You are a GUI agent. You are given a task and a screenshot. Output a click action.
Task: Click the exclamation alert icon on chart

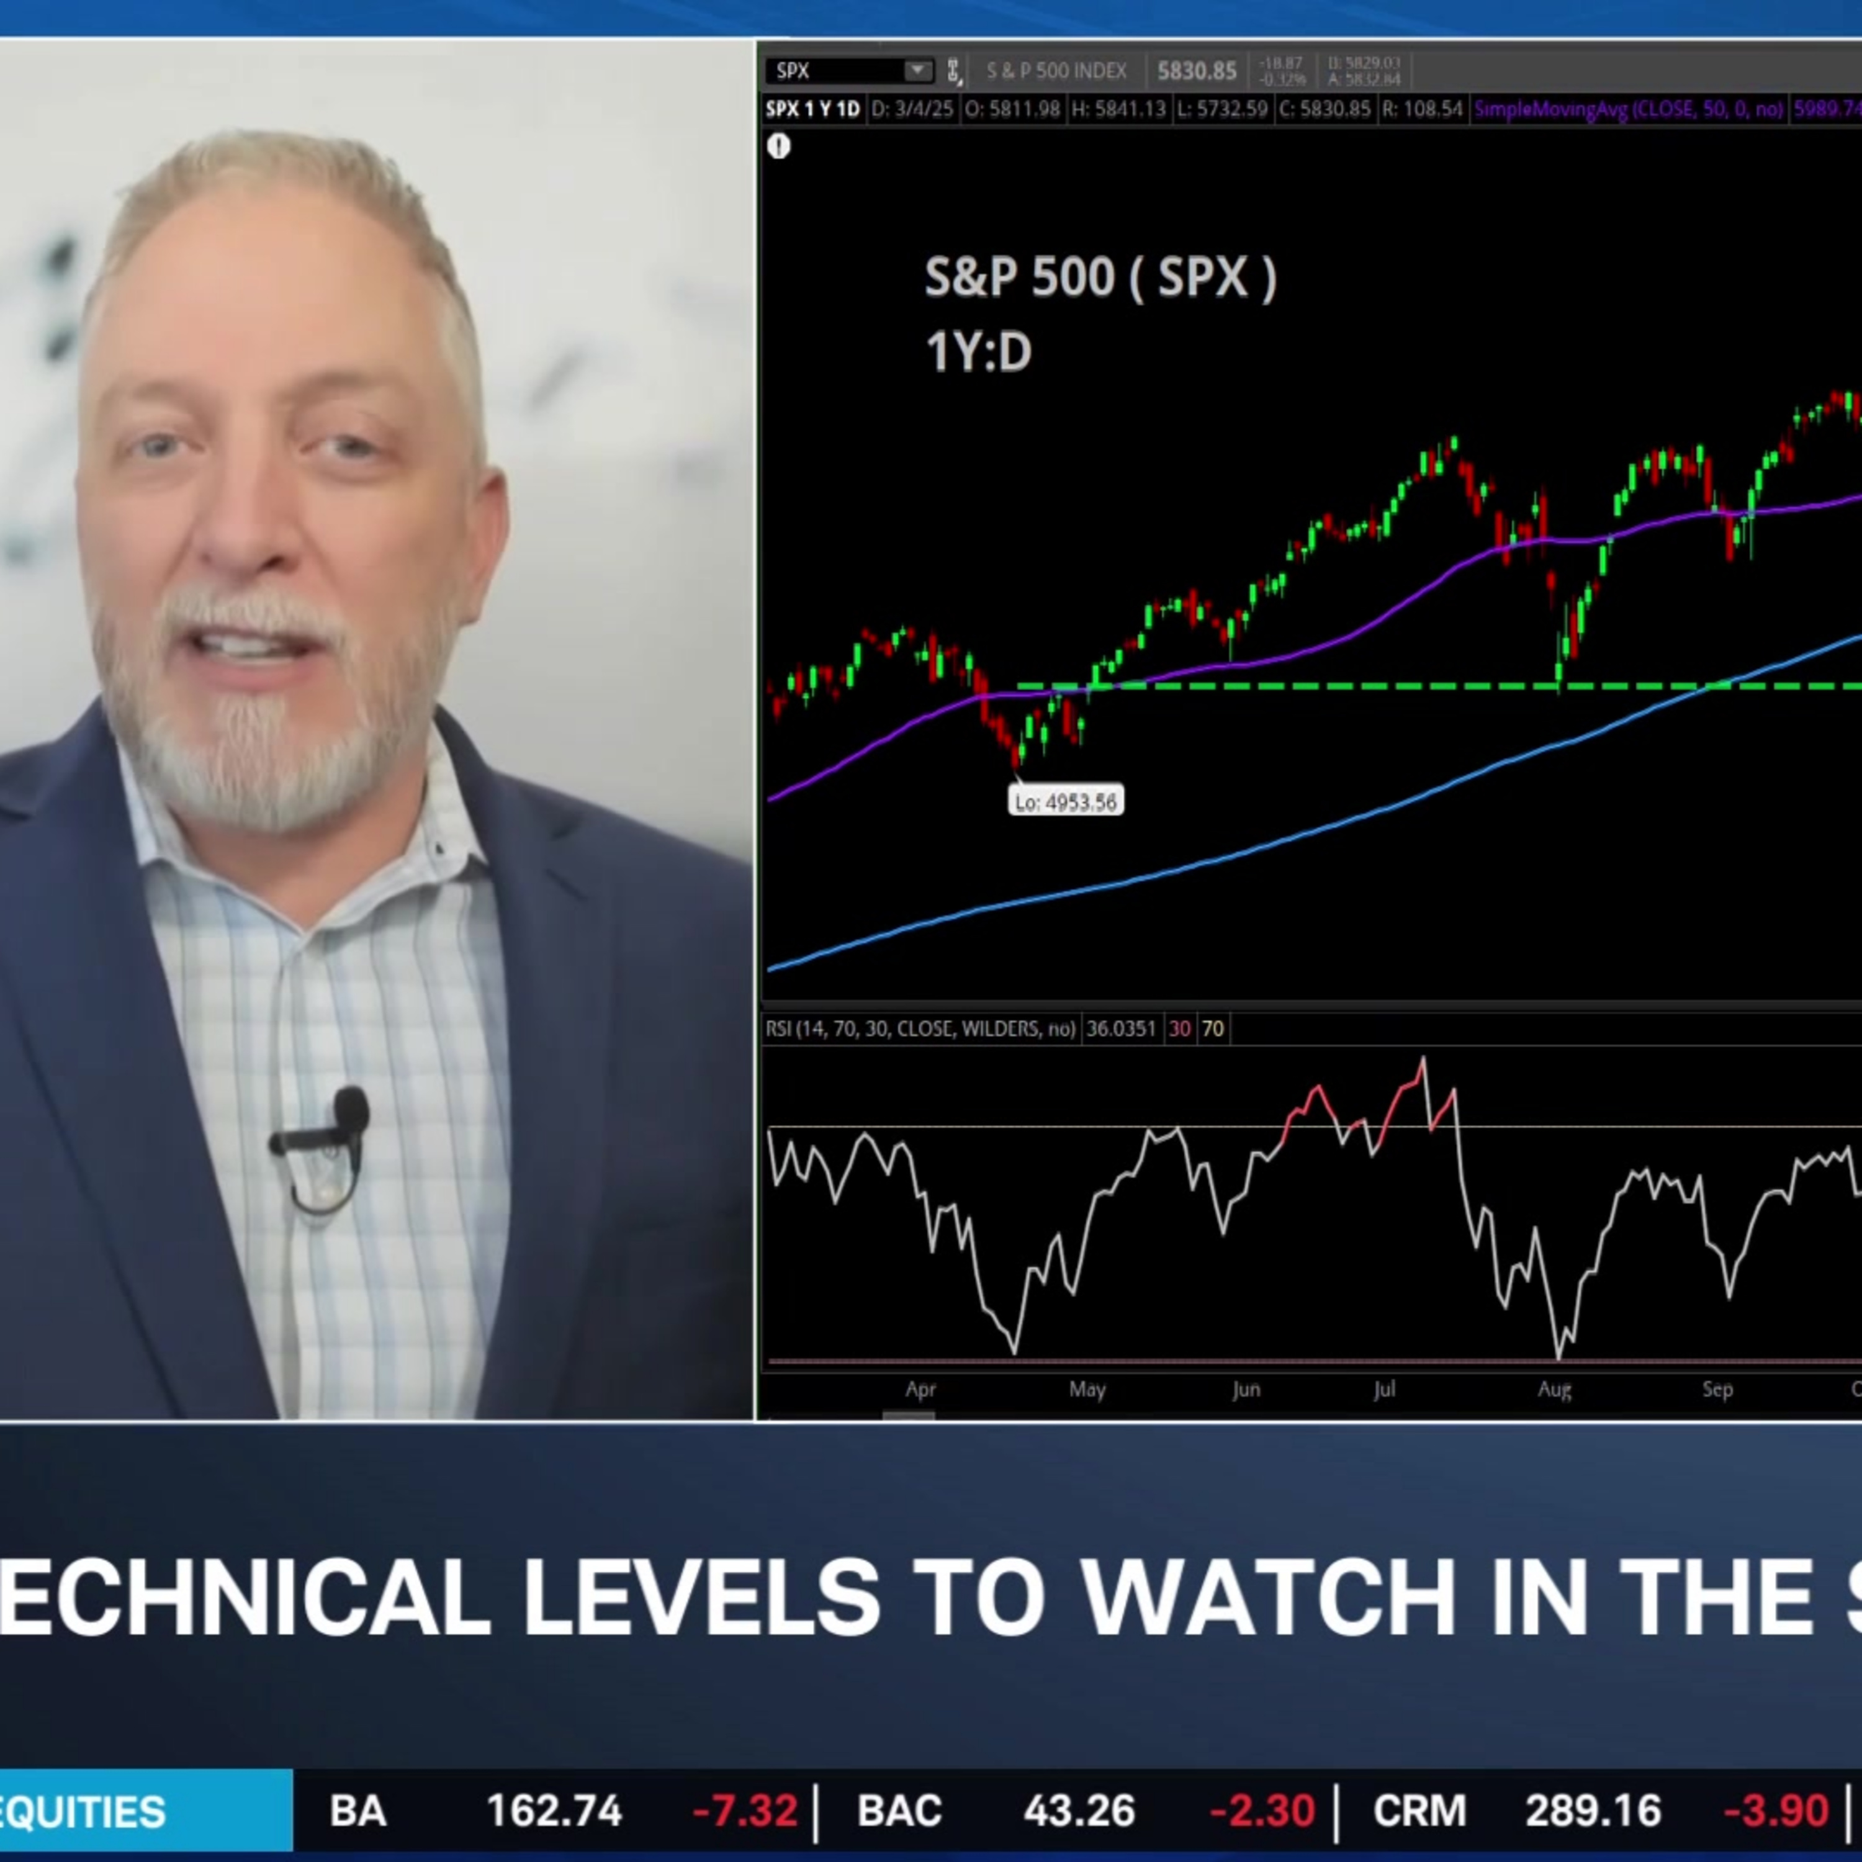pos(779,146)
